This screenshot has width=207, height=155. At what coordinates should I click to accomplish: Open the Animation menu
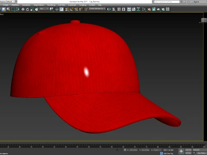(26, 5)
